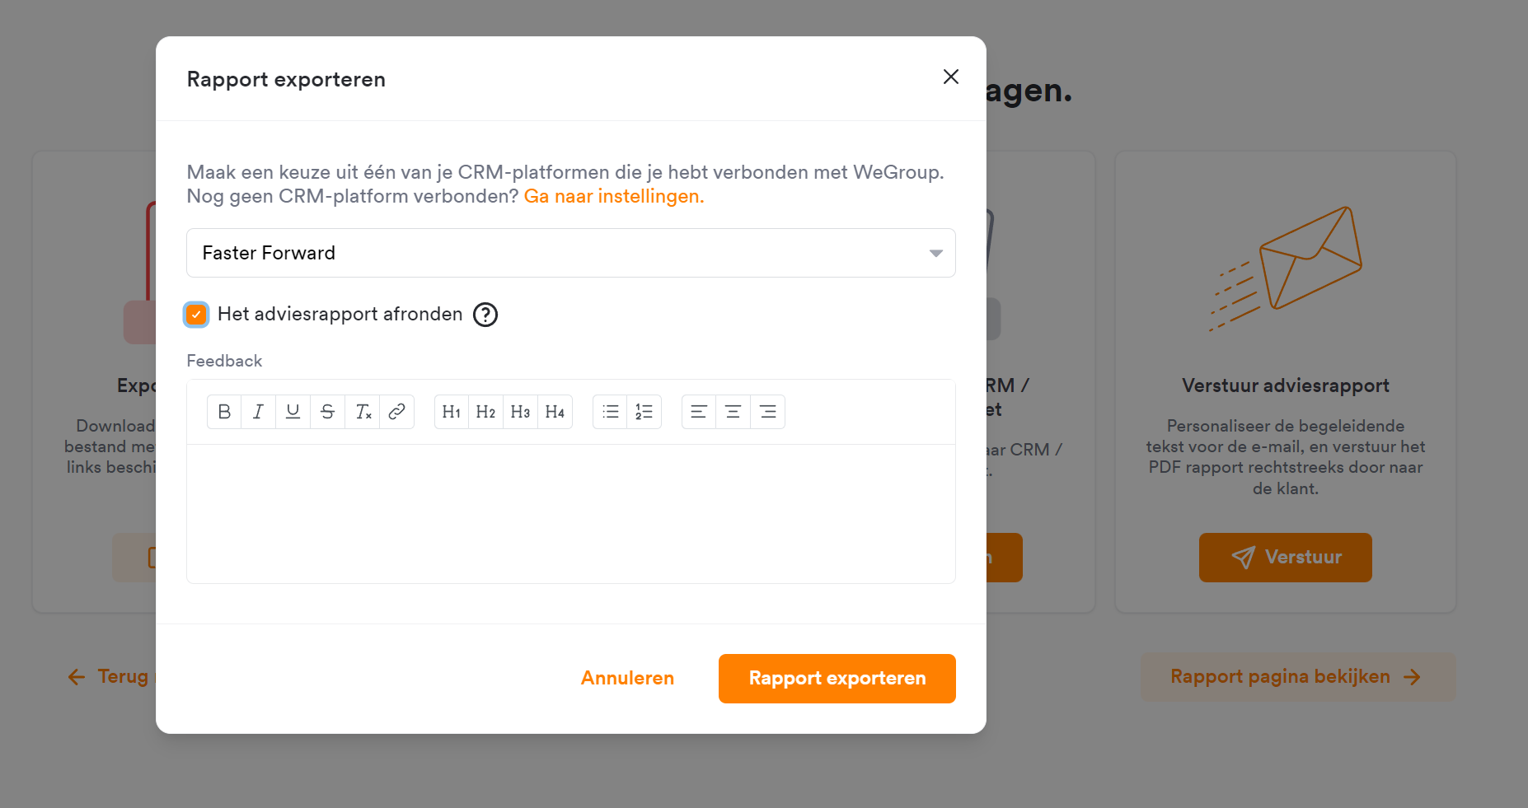Apply bold formatting in feedback editor
This screenshot has width=1528, height=808.
click(x=224, y=412)
